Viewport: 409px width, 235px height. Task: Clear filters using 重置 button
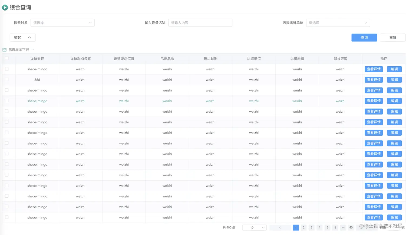coord(392,38)
